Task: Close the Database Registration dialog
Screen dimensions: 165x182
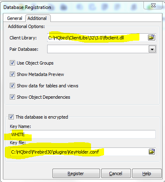Action: click(153, 5)
